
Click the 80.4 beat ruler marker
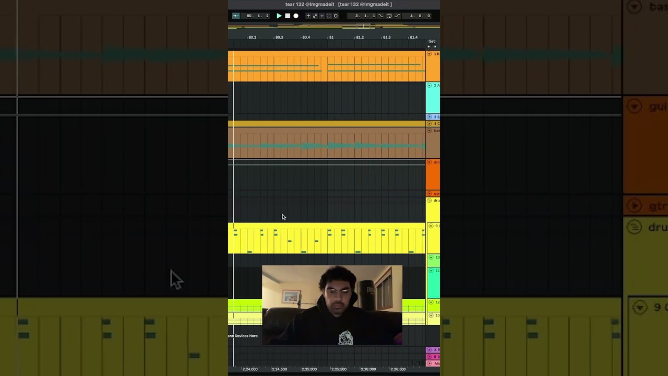[x=306, y=37]
